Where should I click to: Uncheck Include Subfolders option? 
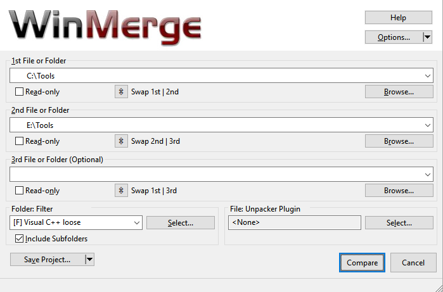(19, 239)
